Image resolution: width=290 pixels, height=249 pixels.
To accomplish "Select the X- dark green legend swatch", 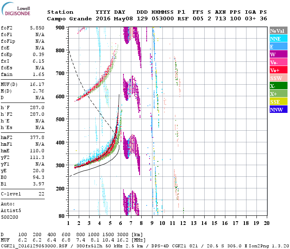I will 278,86.
